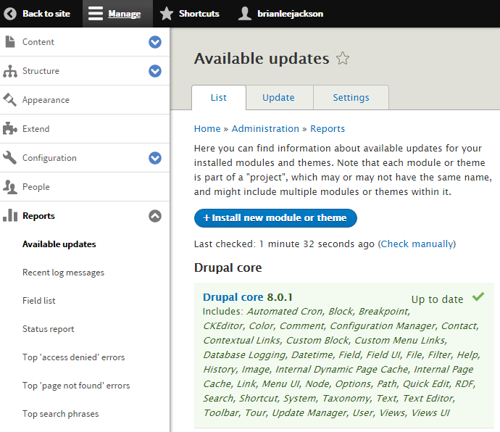500x432 pixels.
Task: Click the People icon in sidebar
Action: [x=10, y=187]
